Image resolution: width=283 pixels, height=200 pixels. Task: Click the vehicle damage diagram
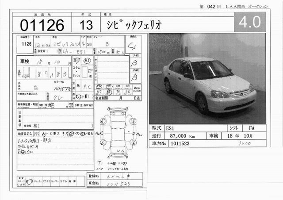point(118,133)
